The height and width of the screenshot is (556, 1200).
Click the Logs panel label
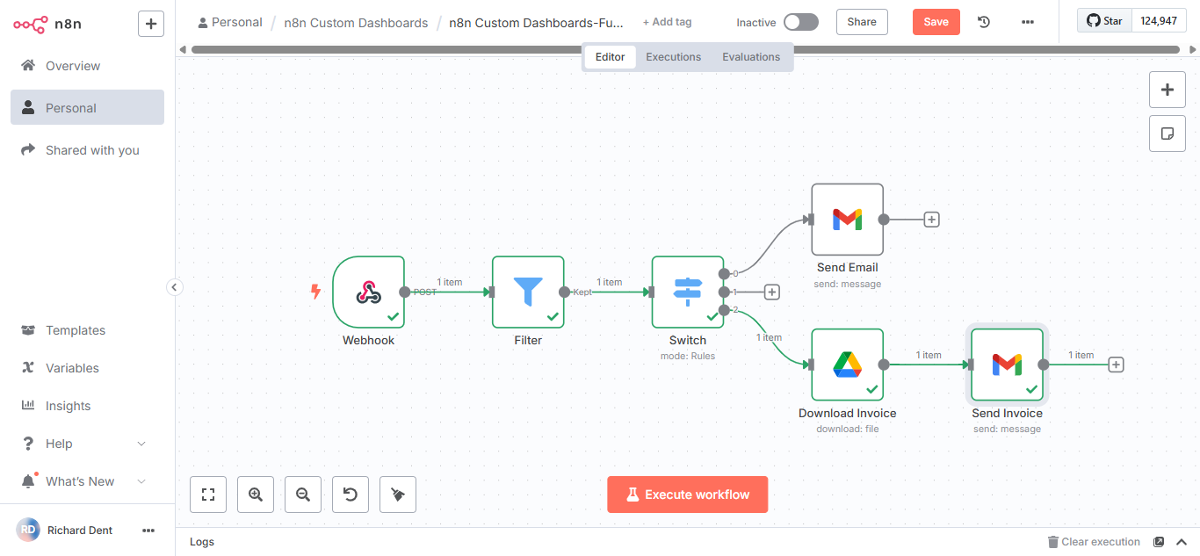click(202, 542)
